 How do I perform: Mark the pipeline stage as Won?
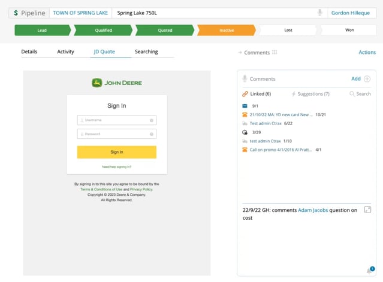click(349, 30)
